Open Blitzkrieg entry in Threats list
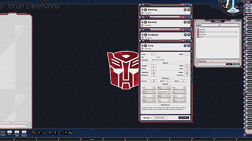The image size is (252, 141). pos(217,30)
